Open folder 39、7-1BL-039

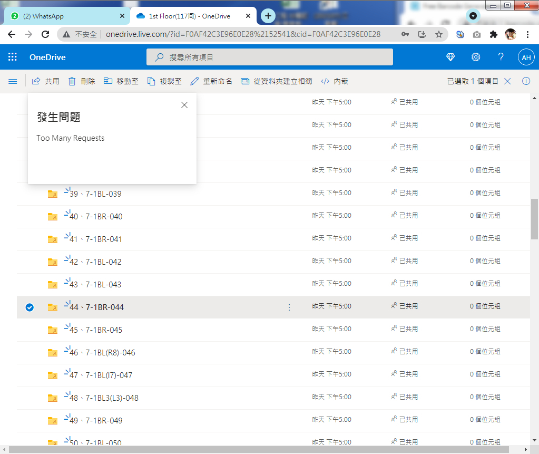coord(95,194)
